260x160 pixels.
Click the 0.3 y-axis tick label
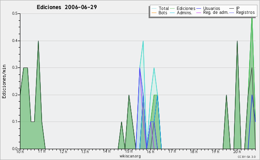[x=15, y=67]
